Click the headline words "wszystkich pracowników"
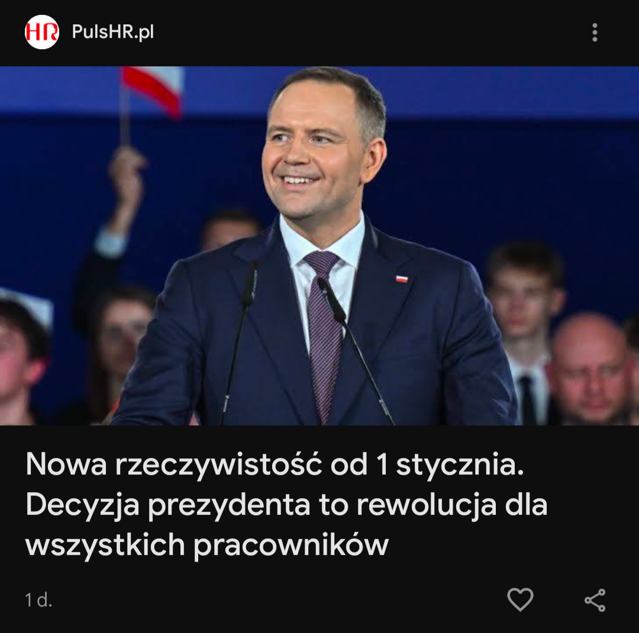The height and width of the screenshot is (633, 639). tap(207, 545)
